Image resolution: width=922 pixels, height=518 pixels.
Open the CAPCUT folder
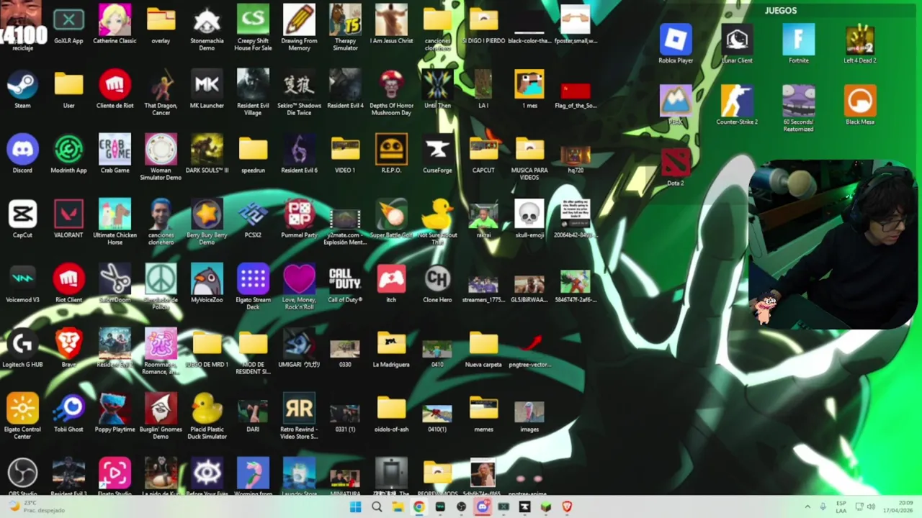[483, 155]
